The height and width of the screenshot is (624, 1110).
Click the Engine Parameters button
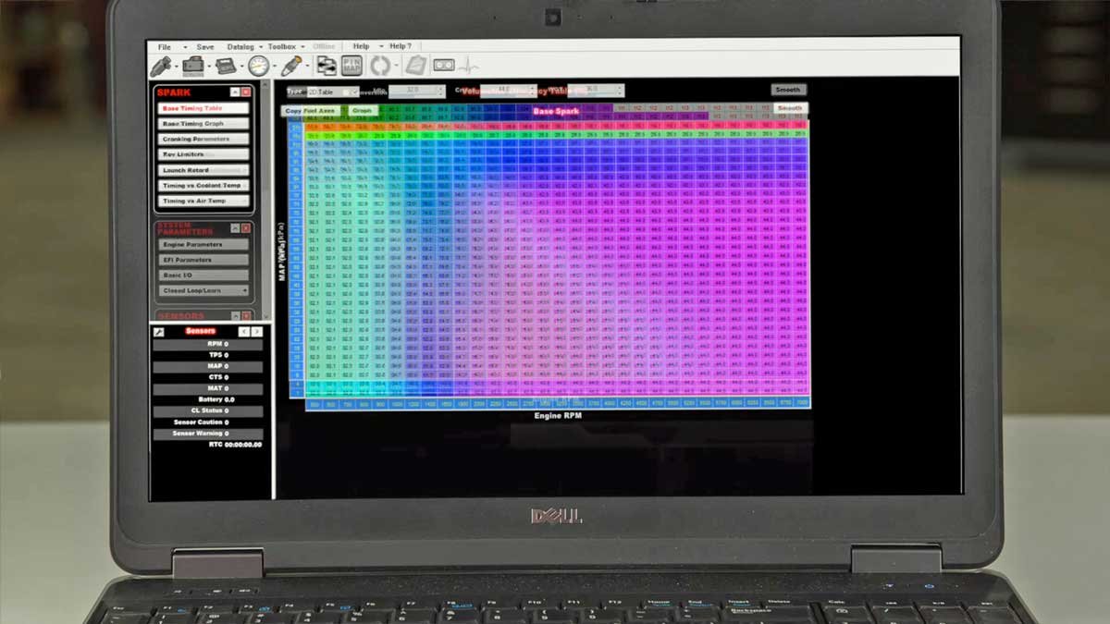(202, 245)
